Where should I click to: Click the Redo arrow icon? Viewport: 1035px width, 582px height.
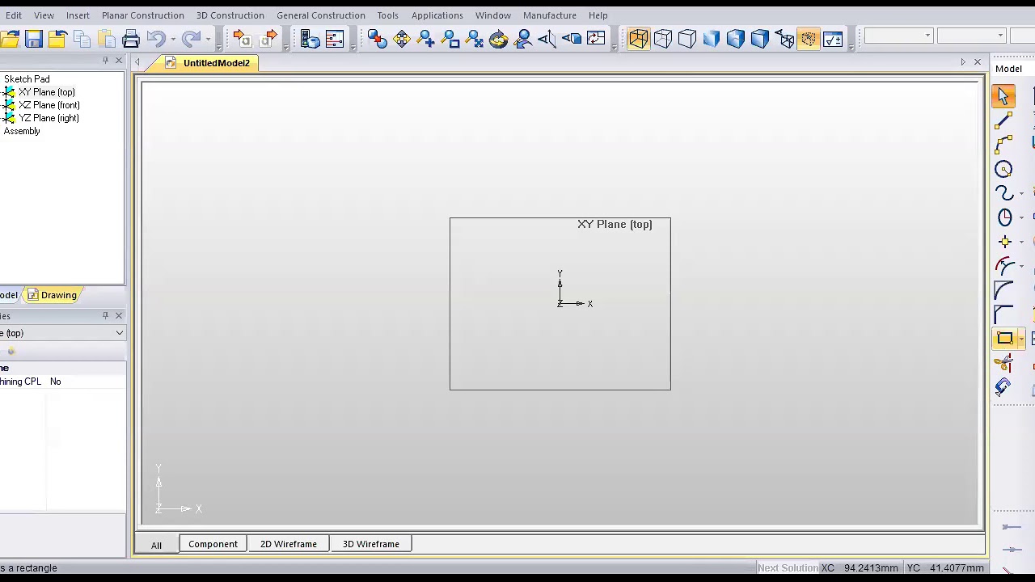tap(191, 39)
